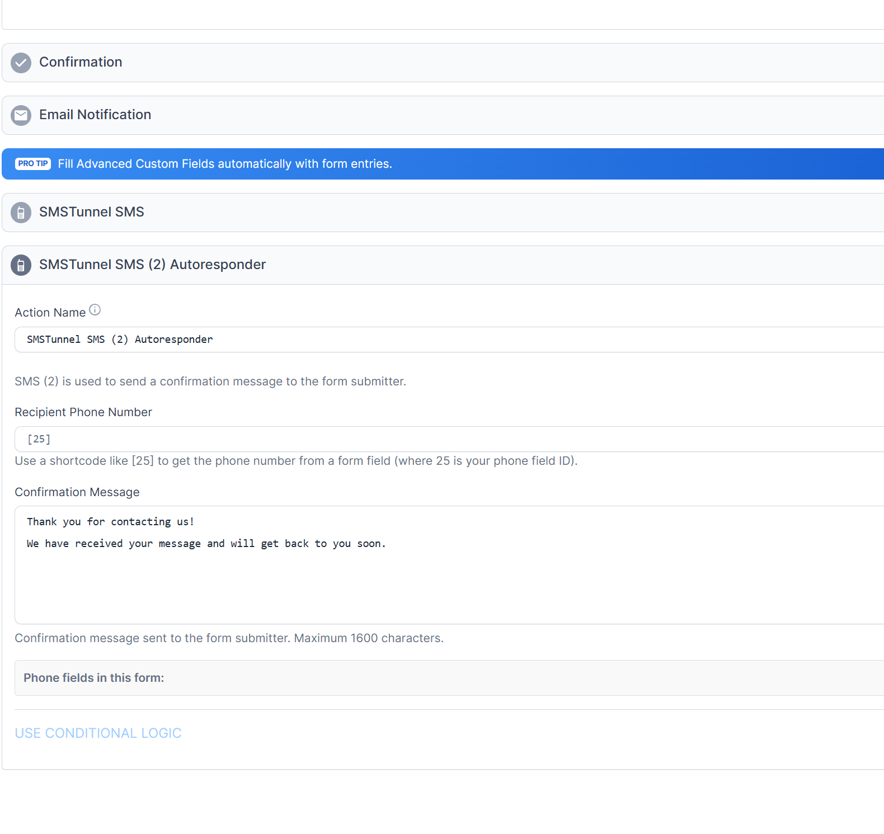Expand the Confirmation action panel
The width and height of the screenshot is (884, 834).
point(443,63)
